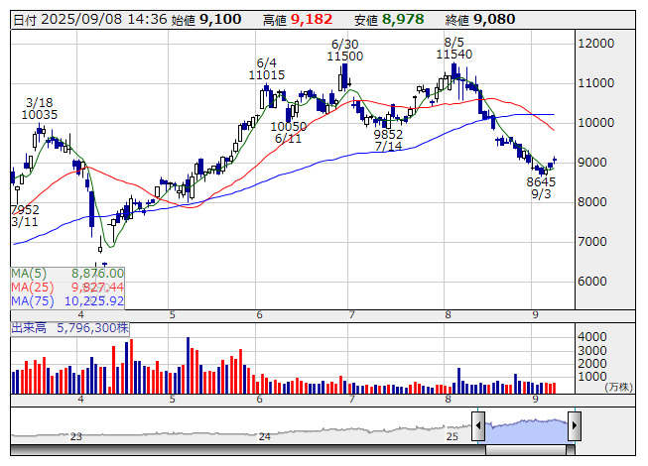Click the 7952 3/11 low annotation
This screenshot has height=466, width=648.
(x=25, y=216)
